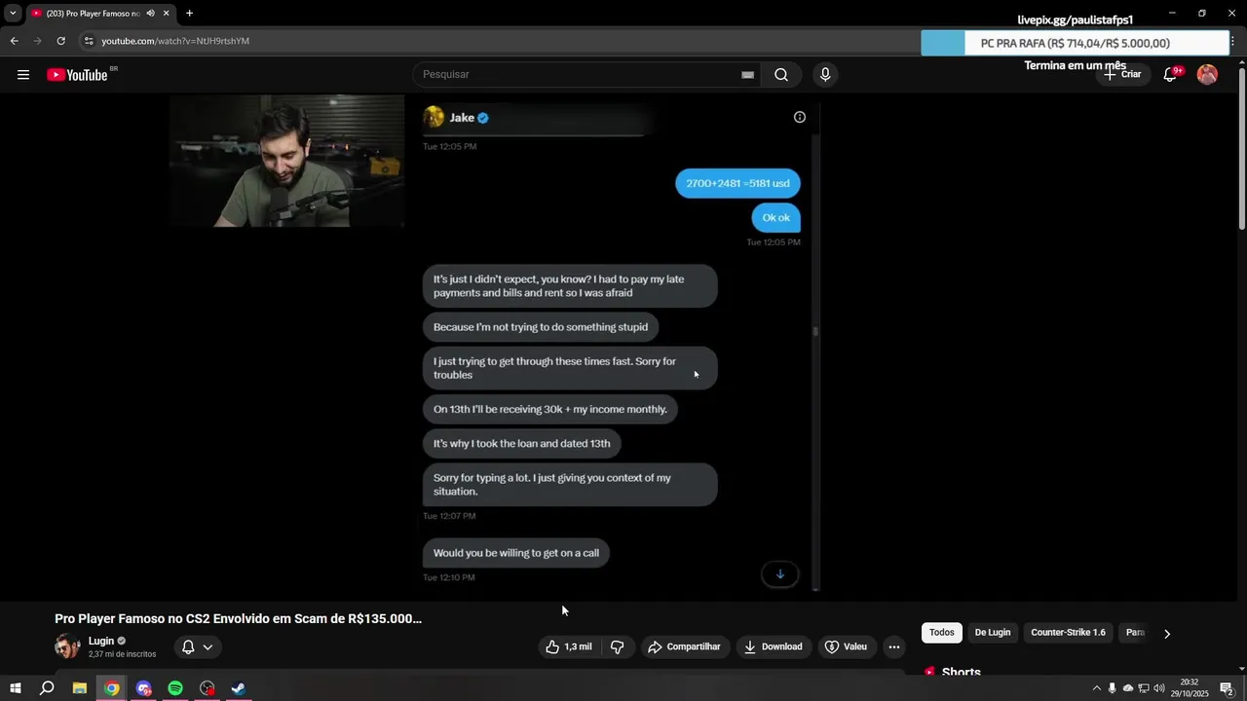The height and width of the screenshot is (701, 1247).
Task: Open the Lugin channel name link
Action: 101,641
